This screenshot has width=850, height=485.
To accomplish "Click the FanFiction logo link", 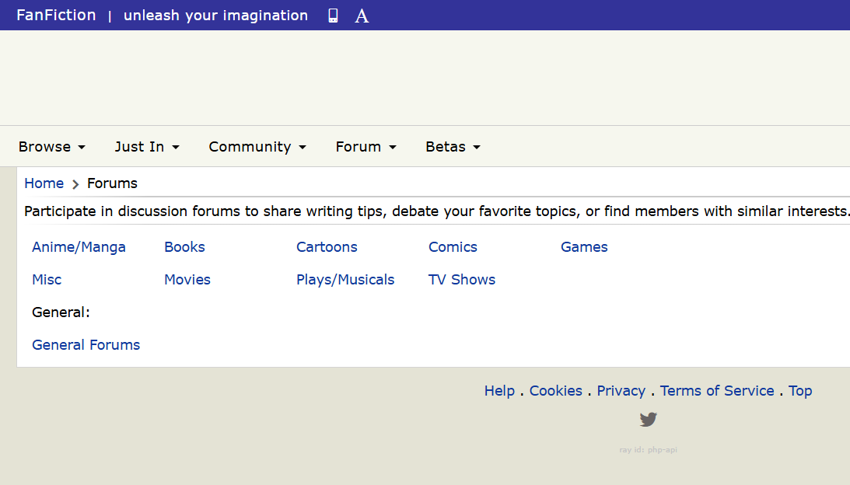I will [x=56, y=16].
